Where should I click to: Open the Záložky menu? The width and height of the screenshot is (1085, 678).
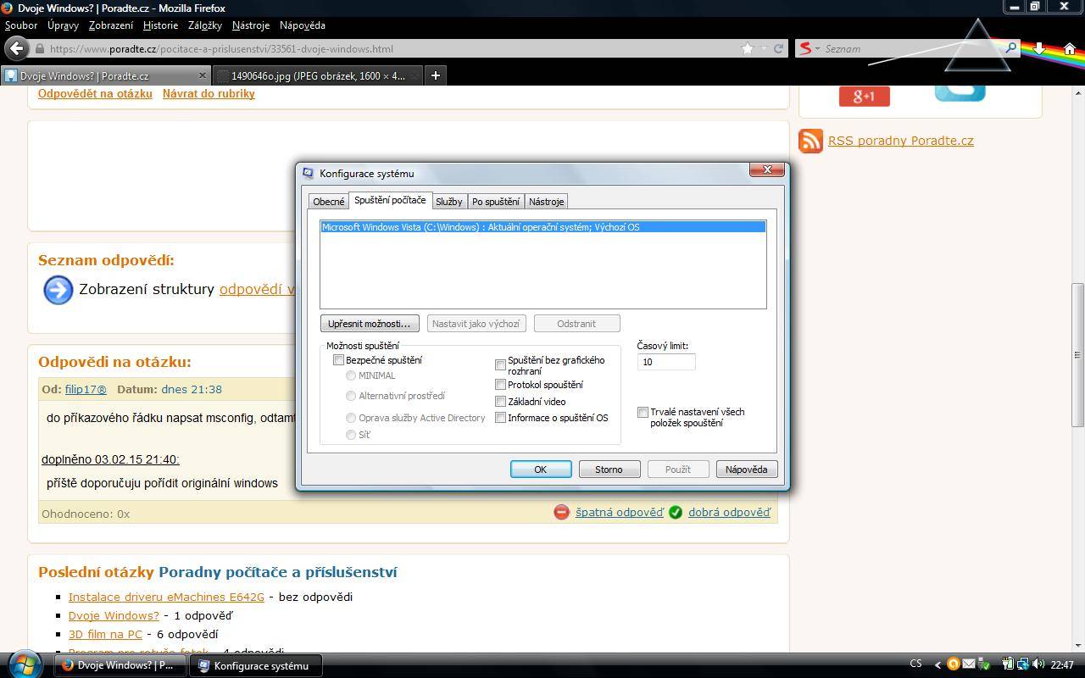(x=205, y=25)
